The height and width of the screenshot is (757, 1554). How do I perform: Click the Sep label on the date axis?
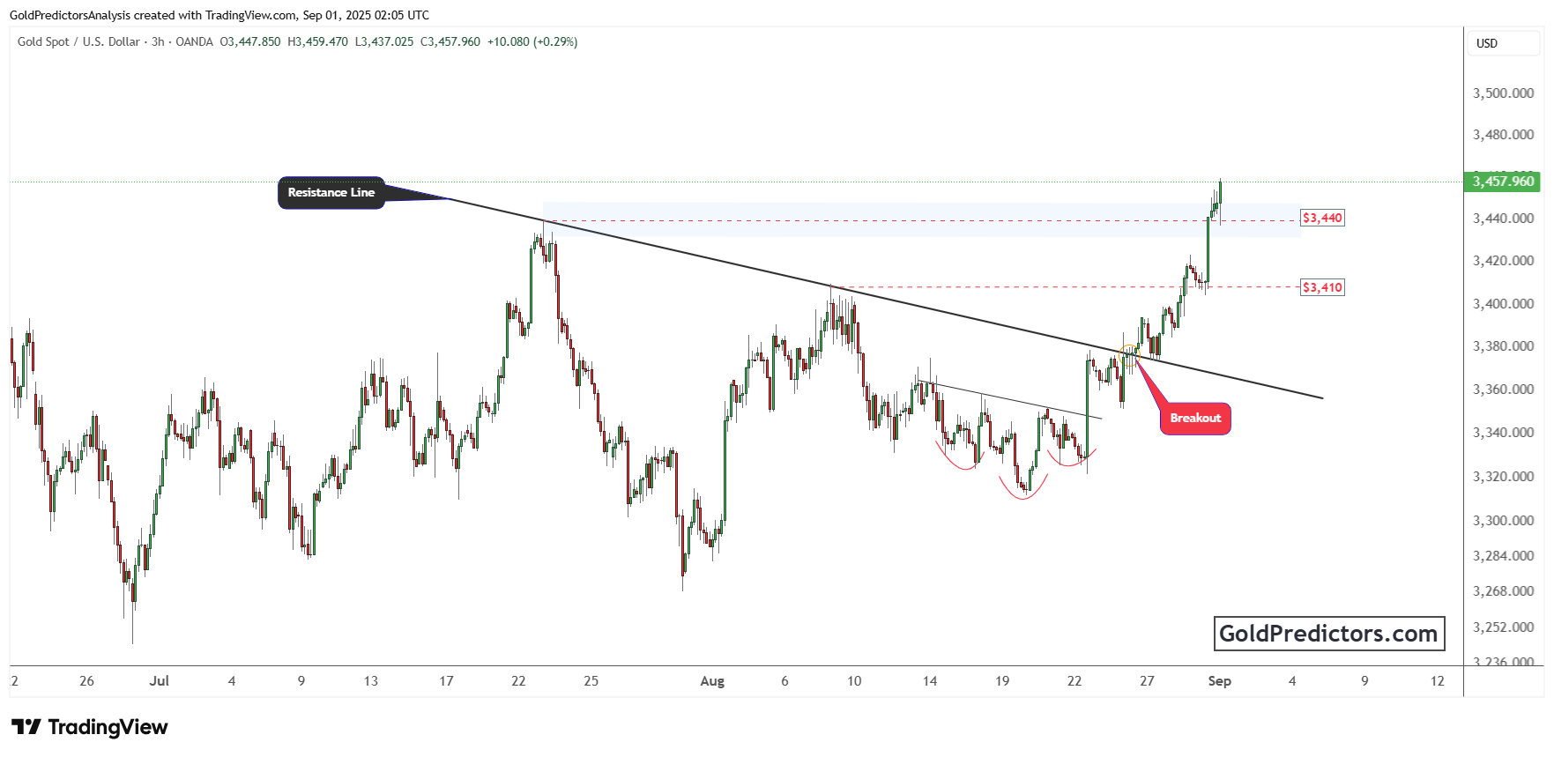[1219, 681]
